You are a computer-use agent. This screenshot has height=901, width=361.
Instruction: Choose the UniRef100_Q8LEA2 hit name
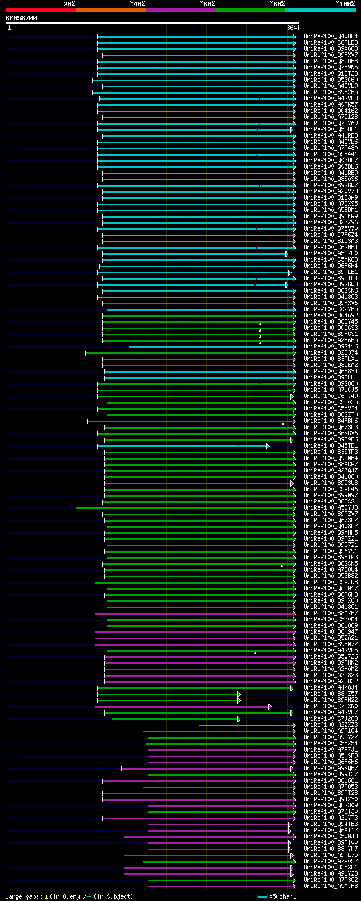point(331,365)
